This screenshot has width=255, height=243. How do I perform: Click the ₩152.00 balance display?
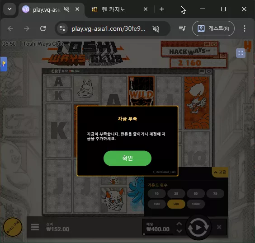(x=58, y=229)
